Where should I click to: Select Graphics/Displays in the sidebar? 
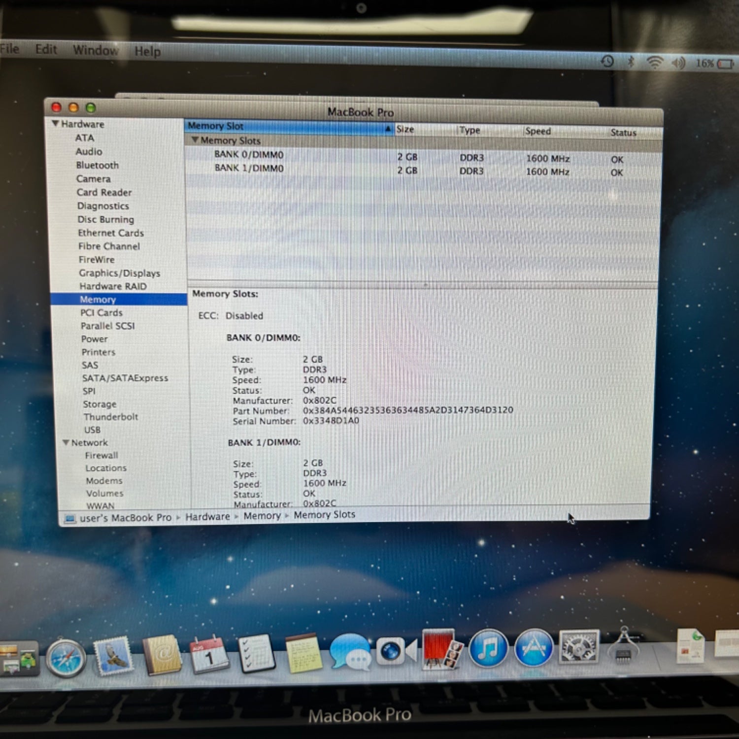click(120, 273)
